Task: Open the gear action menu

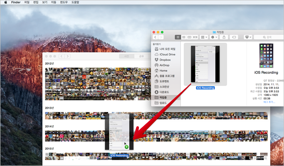Action: 214,37
